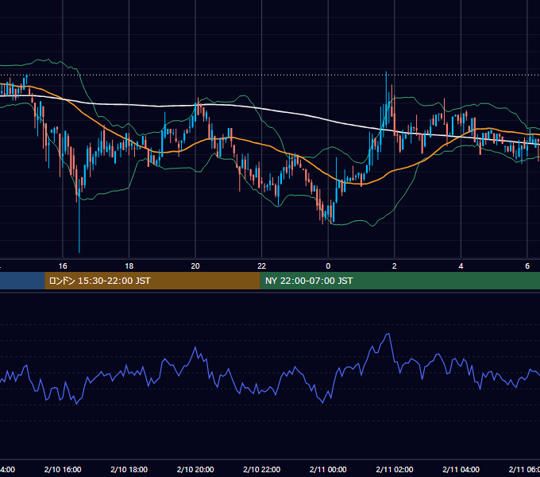Click the tallest spike candle before 2 o'clock

pyautogui.click(x=386, y=100)
